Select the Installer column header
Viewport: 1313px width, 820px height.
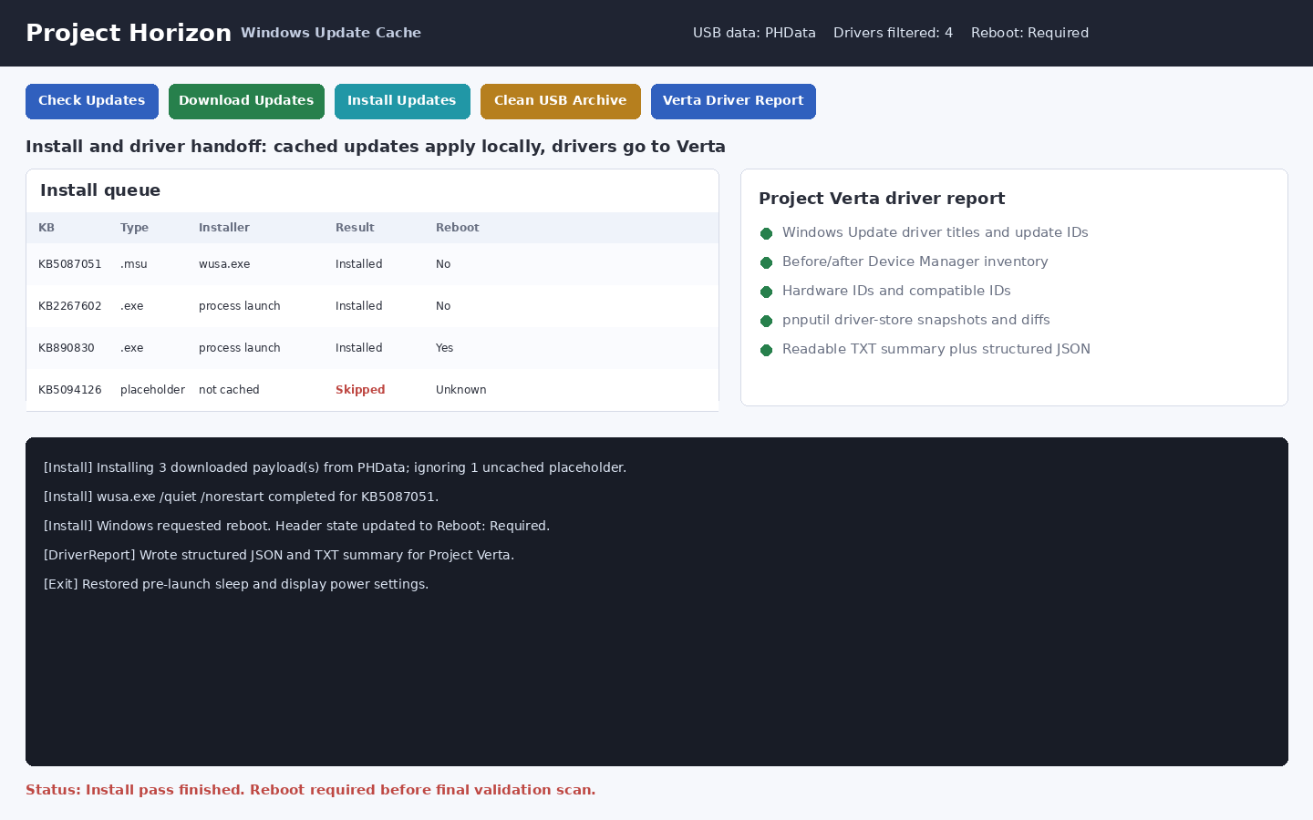click(224, 228)
